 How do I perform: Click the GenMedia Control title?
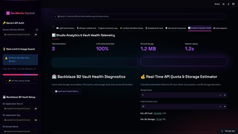pyautogui.click(x=22, y=13)
